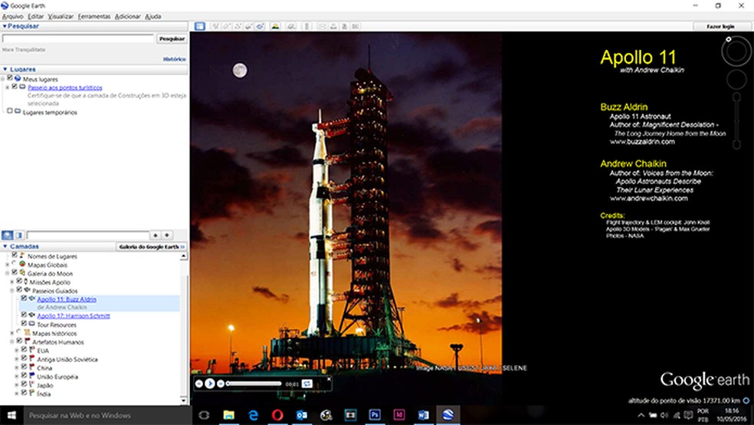
Task: Expand the Missões Apollo tree node
Action: tap(12, 282)
